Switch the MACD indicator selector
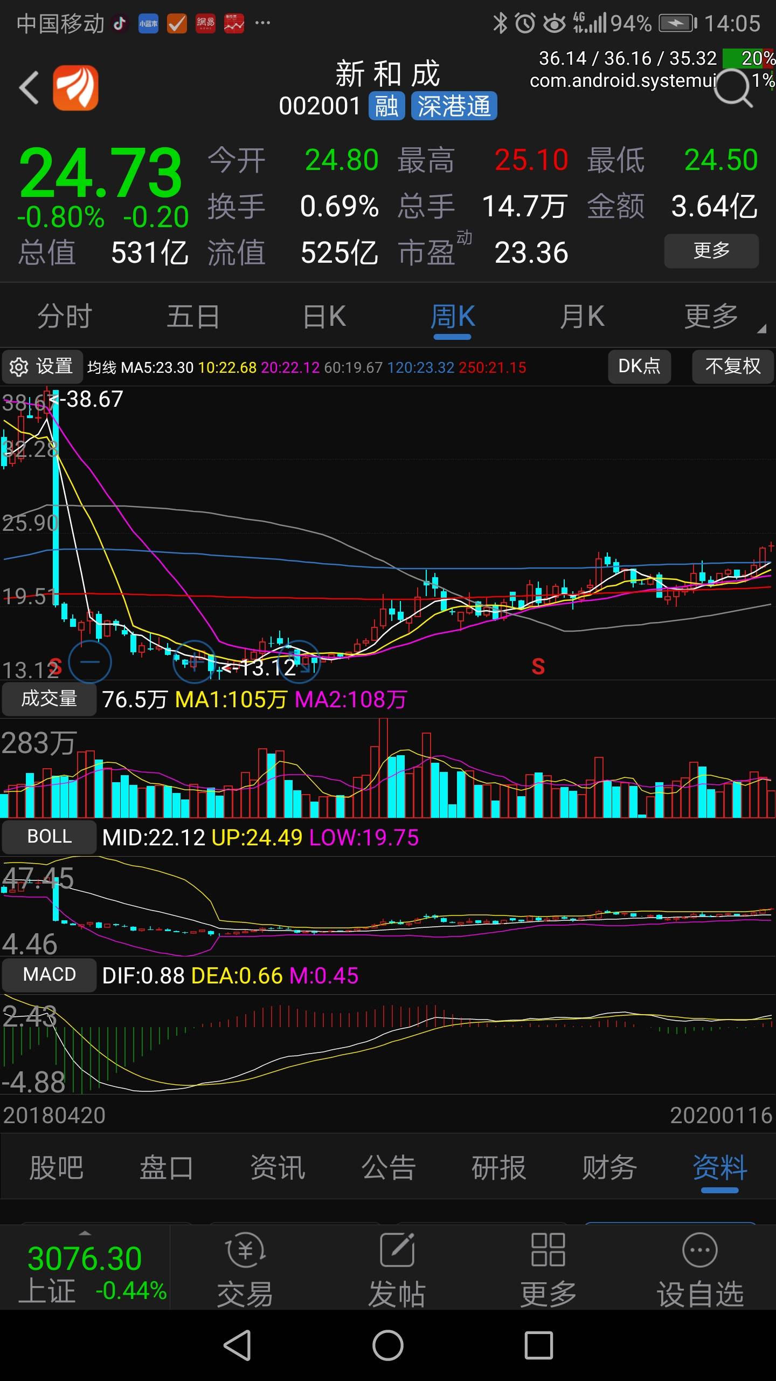776x1381 pixels. point(49,975)
